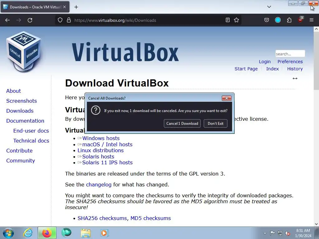Click the muted volume tray icon
The height and width of the screenshot is (239, 319).
coord(288,233)
